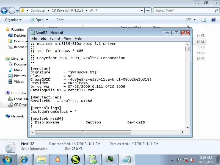Open the recent pages dropdown arrow
Image resolution: width=220 pixels, height=165 pixels.
tap(17, 10)
